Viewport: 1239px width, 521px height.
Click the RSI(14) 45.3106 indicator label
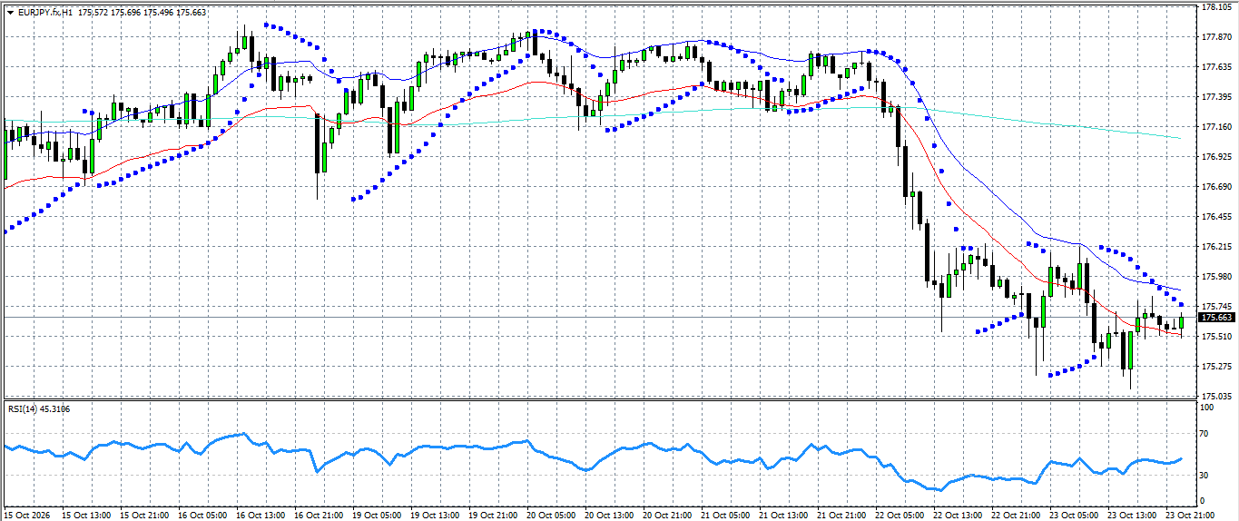pyautogui.click(x=39, y=408)
